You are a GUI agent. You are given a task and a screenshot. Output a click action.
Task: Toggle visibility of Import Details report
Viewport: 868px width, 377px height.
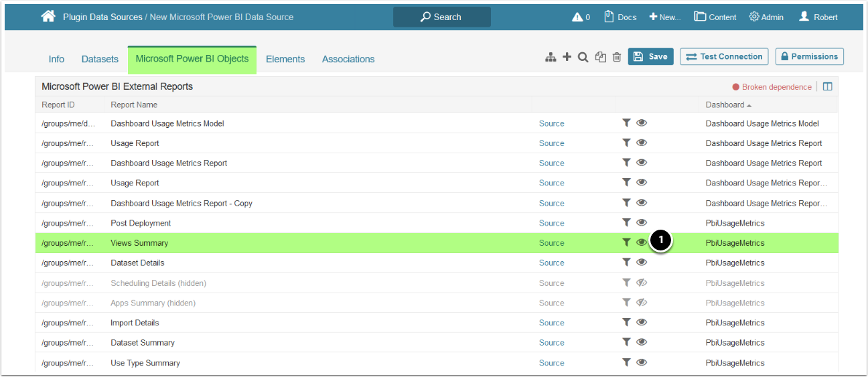point(642,322)
